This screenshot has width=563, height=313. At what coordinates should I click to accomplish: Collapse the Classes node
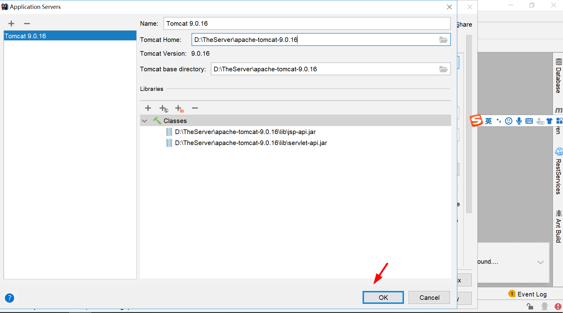pos(145,121)
